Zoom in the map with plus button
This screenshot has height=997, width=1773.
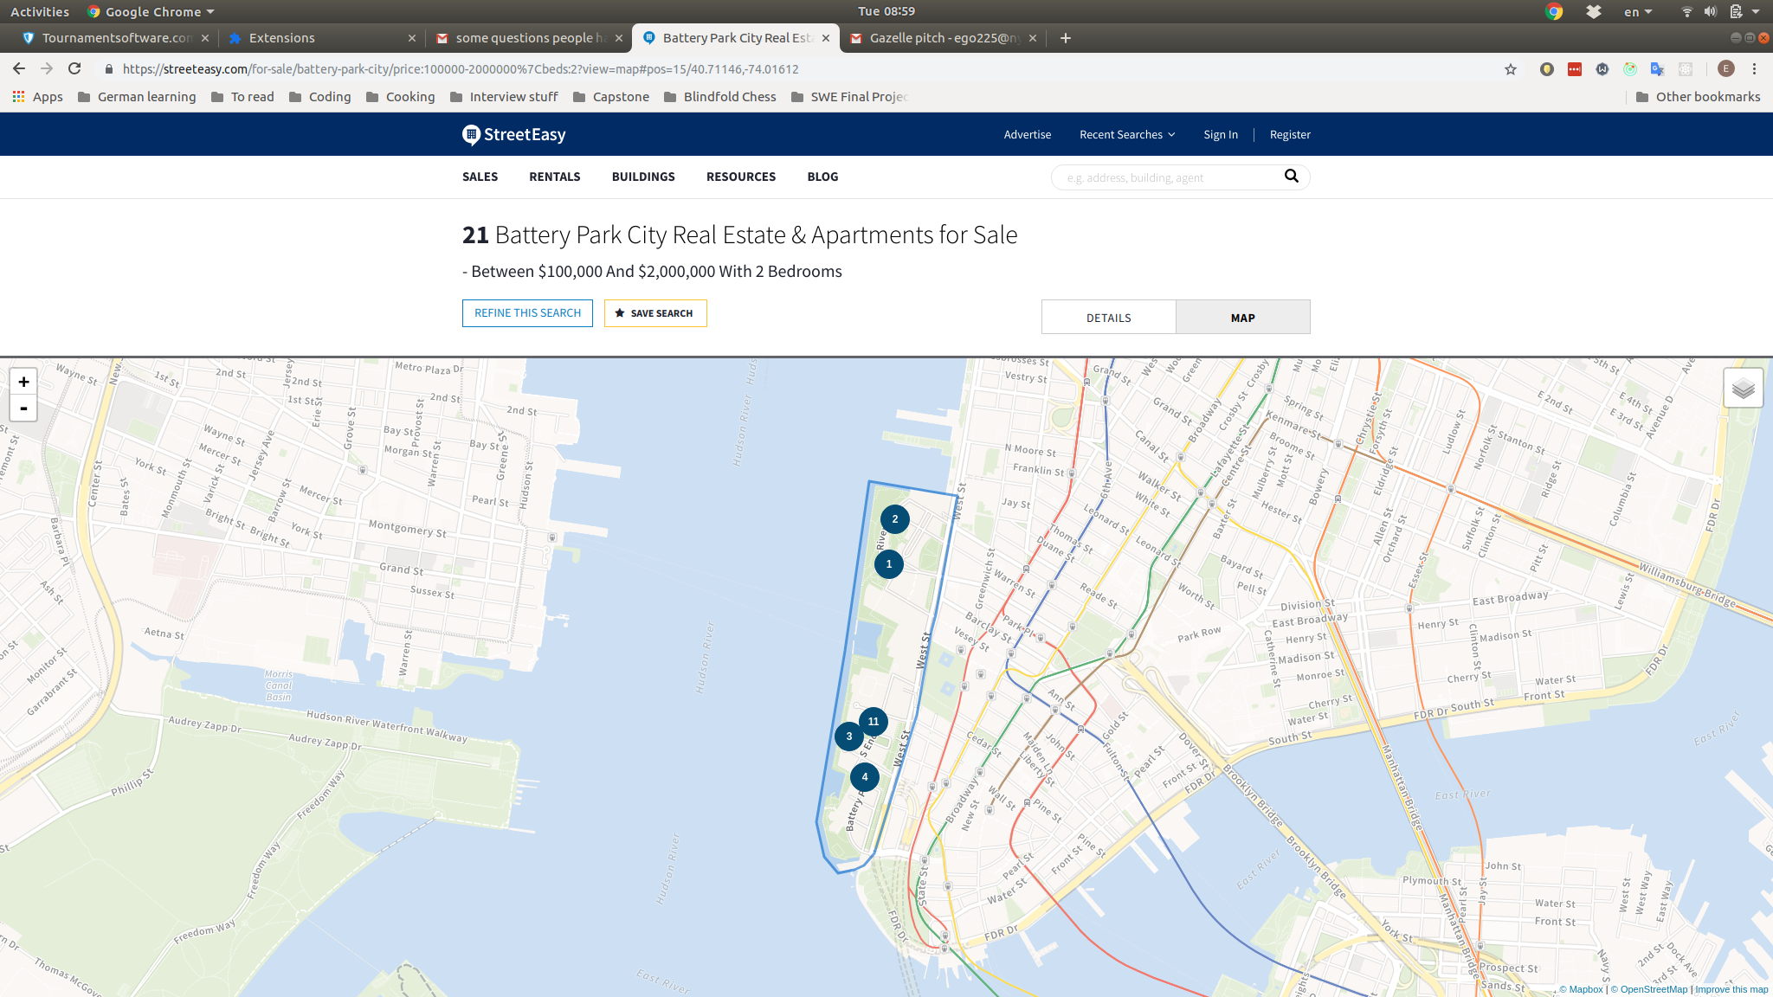click(x=23, y=382)
